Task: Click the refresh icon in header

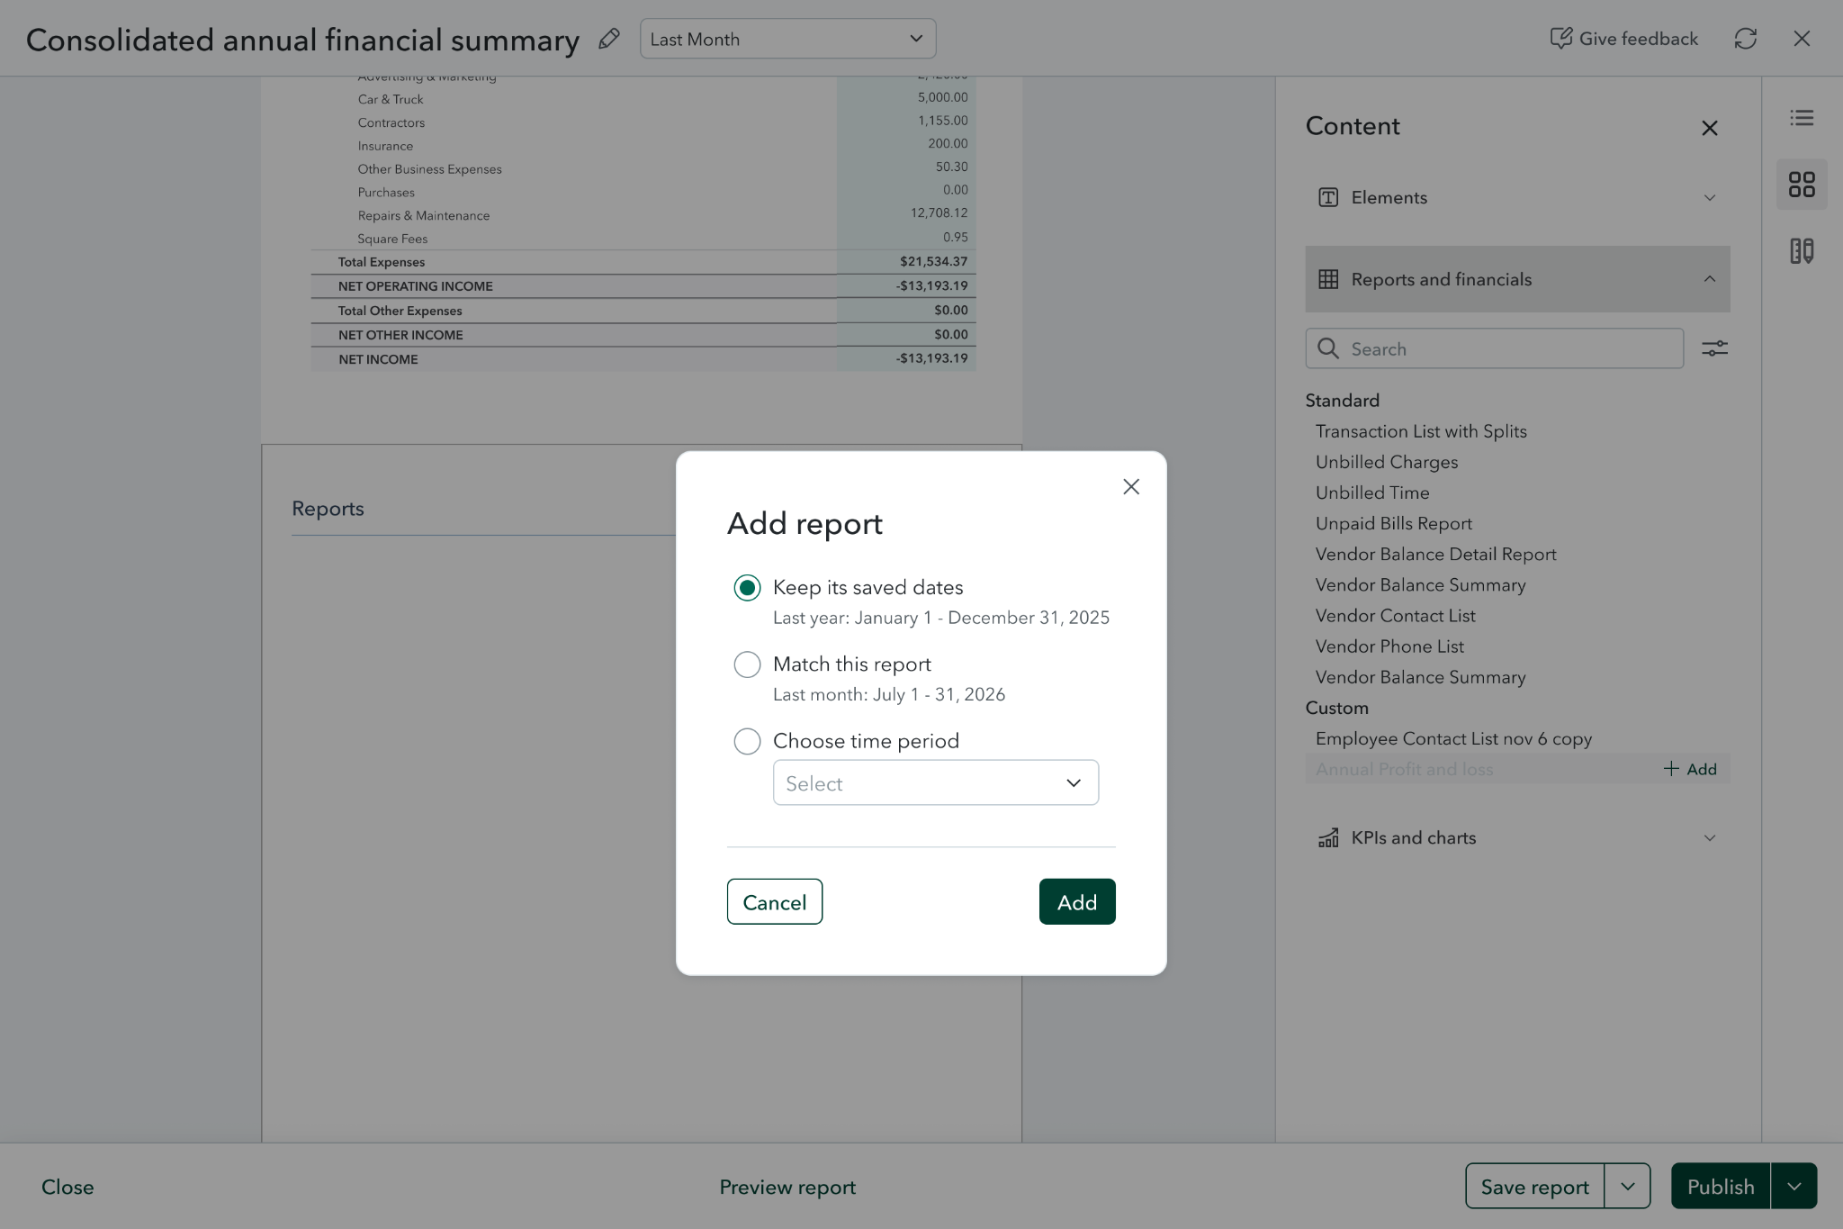Action: [1745, 39]
